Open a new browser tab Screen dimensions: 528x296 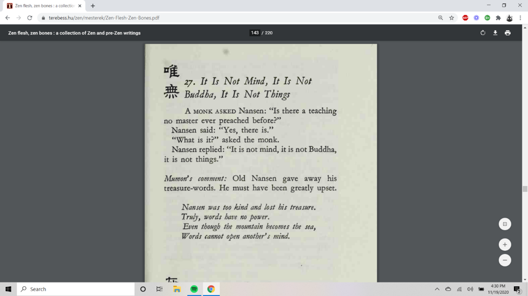click(x=93, y=6)
